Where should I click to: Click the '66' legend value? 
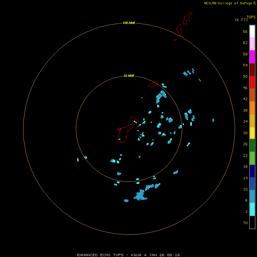245,31
